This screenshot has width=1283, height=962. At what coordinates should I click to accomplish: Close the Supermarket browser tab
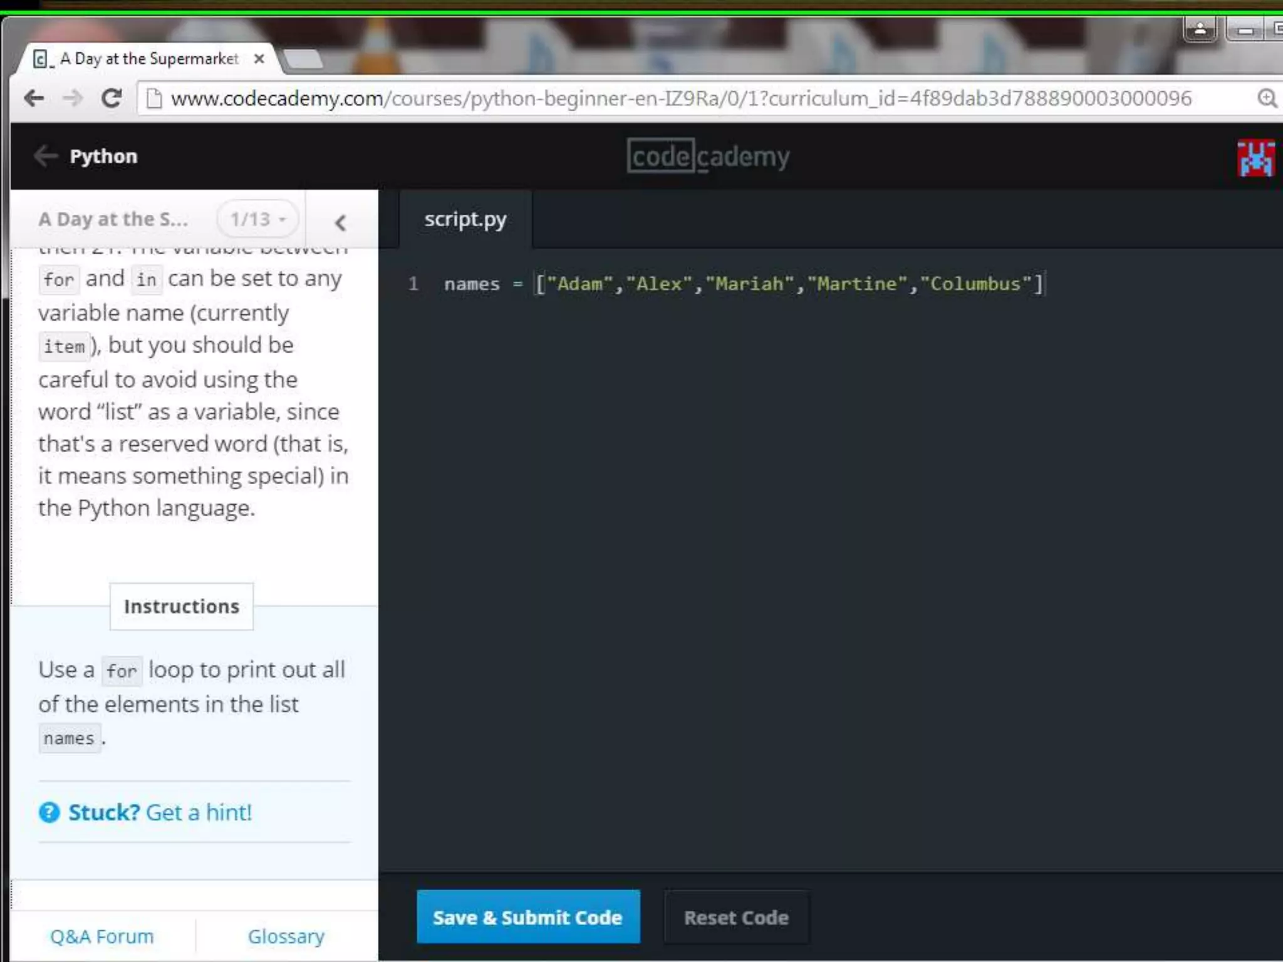259,59
